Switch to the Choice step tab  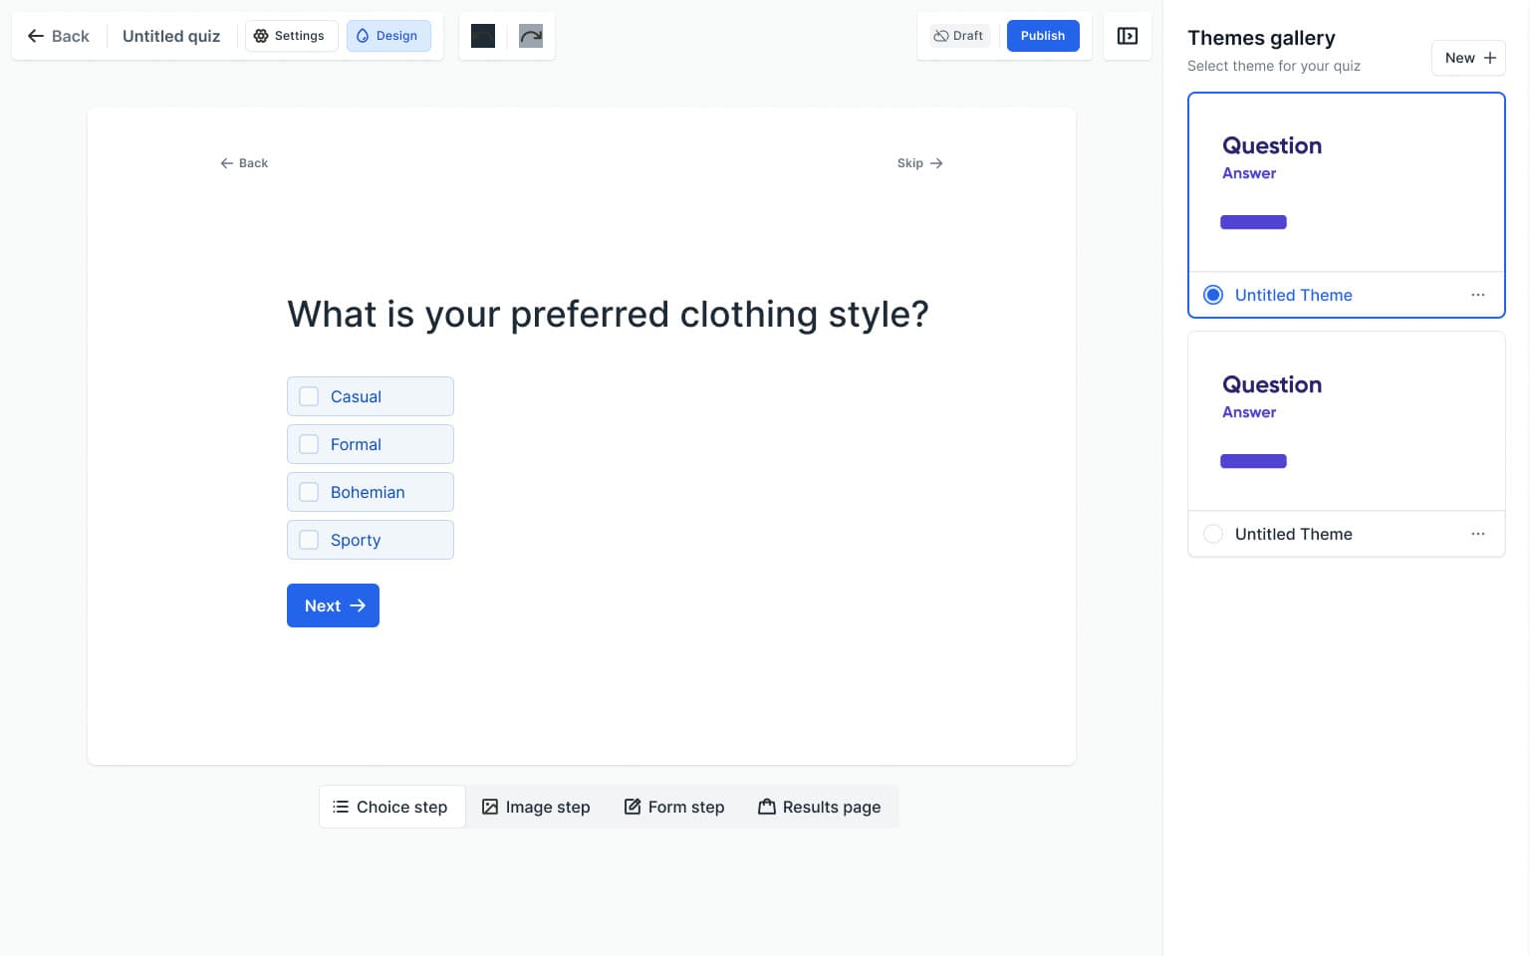click(x=391, y=807)
